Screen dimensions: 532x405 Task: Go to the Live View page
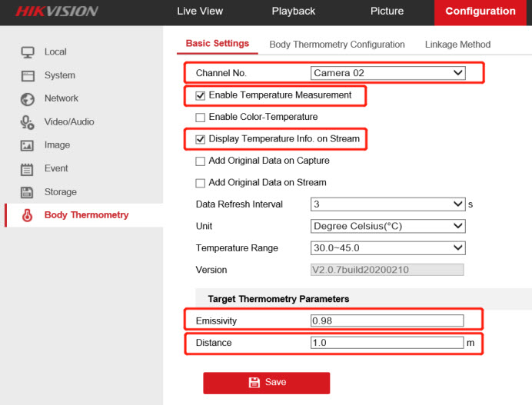click(200, 12)
